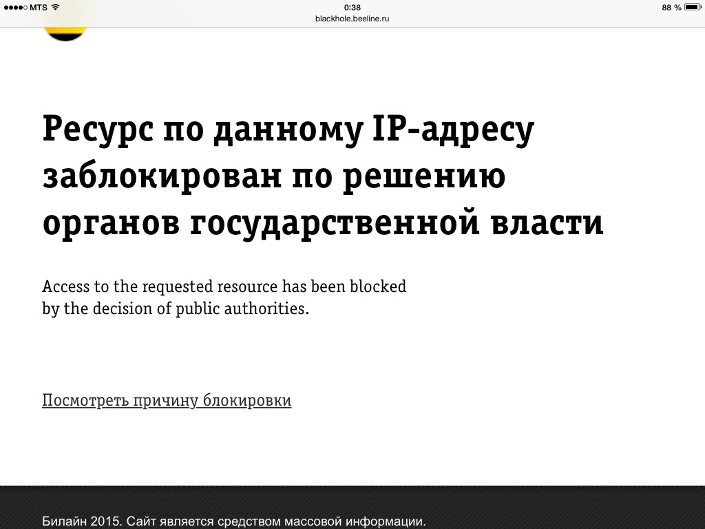
Task: Click the Билайн 2015 footer text
Action: pos(80,521)
